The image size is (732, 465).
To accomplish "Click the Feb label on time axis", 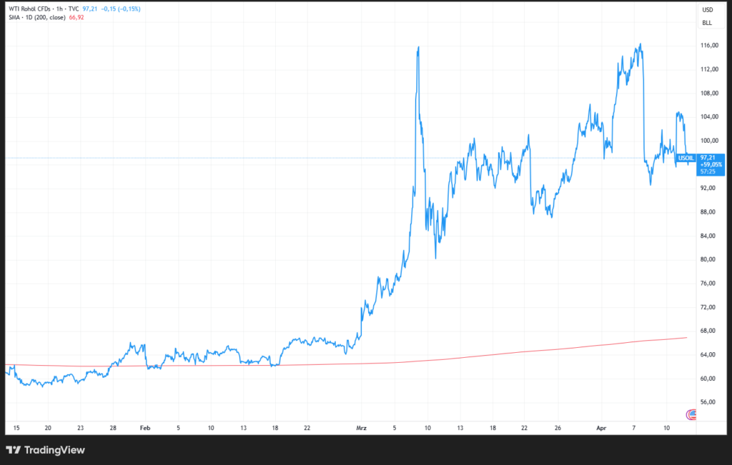I will [145, 428].
